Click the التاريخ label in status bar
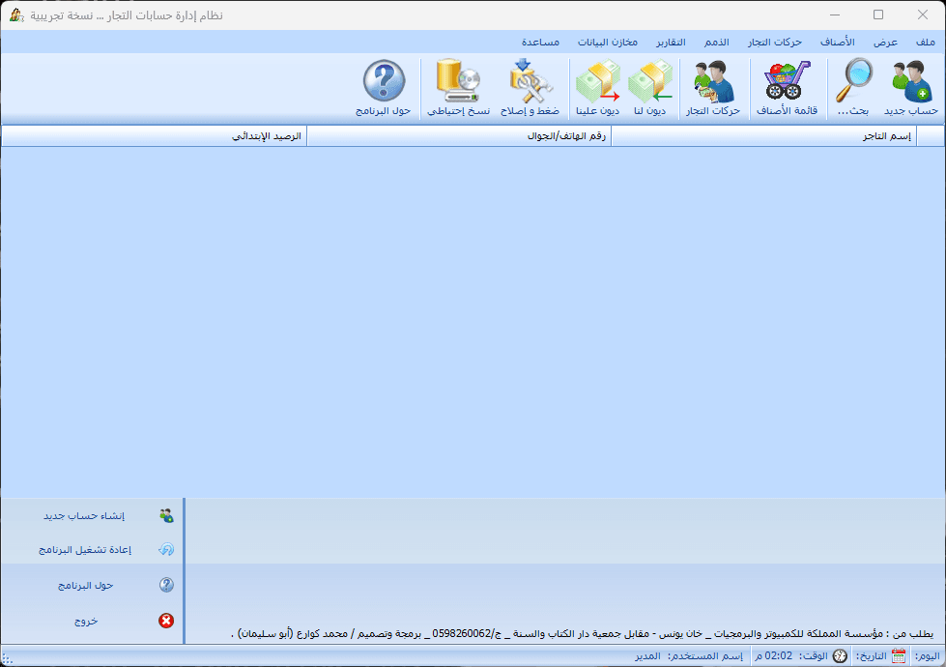Image resolution: width=946 pixels, height=667 pixels. point(872,656)
